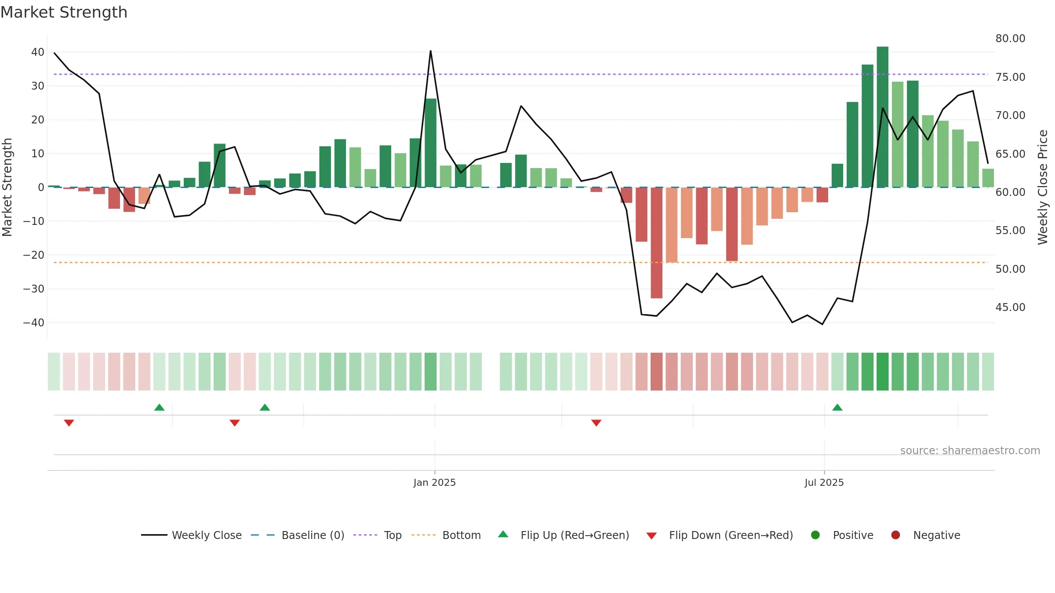Toggle the Bottom legend label
This screenshot has height=593, width=1055.
click(x=462, y=535)
